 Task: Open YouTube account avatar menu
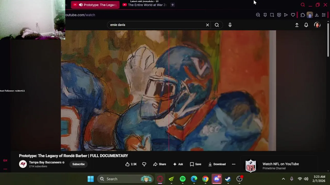click(x=317, y=25)
